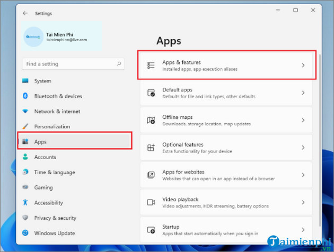
Task: Open Startup apps page
Action: click(x=226, y=230)
